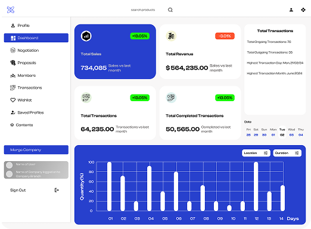311x229 pixels.
Task: Click the Total Revenue card icon
Action: [x=171, y=36]
